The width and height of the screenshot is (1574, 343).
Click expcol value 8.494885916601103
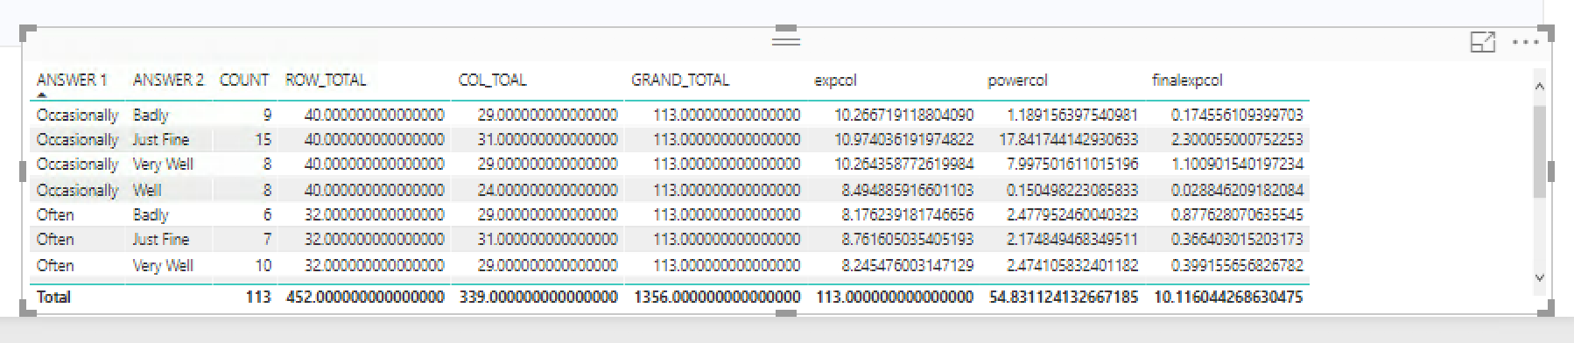(x=907, y=190)
